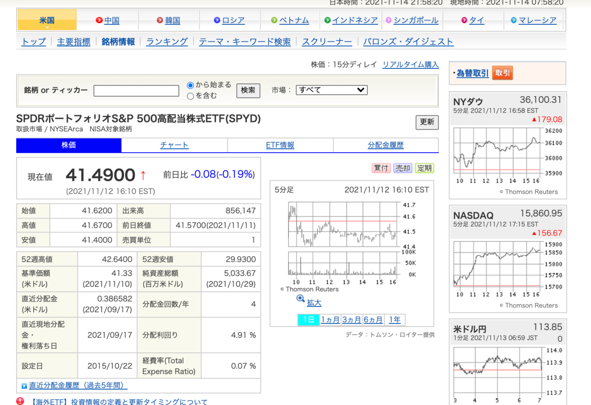Open バロンズ・ダイジェスト link
Screen dimensions: 591x405
pyautogui.click(x=408, y=42)
